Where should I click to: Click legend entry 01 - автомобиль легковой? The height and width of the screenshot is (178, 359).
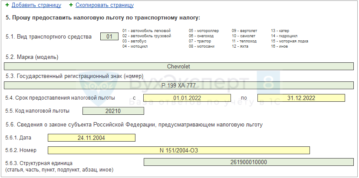147,31
